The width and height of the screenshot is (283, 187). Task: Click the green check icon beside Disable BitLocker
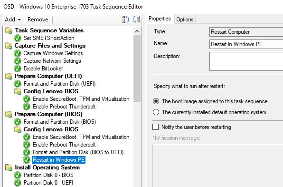click(18, 69)
